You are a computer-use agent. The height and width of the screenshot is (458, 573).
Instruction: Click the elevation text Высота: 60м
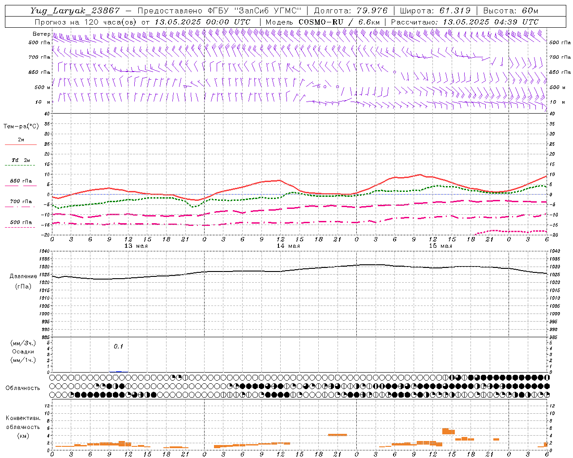click(x=511, y=11)
